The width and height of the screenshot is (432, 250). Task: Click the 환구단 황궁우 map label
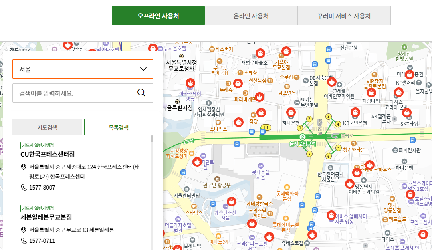point(217,185)
